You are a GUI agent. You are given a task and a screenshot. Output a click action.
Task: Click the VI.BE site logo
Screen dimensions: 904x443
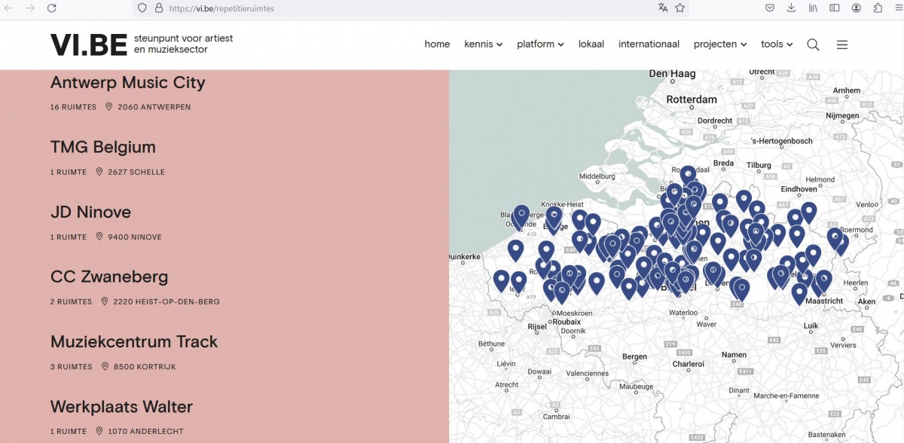click(x=89, y=44)
